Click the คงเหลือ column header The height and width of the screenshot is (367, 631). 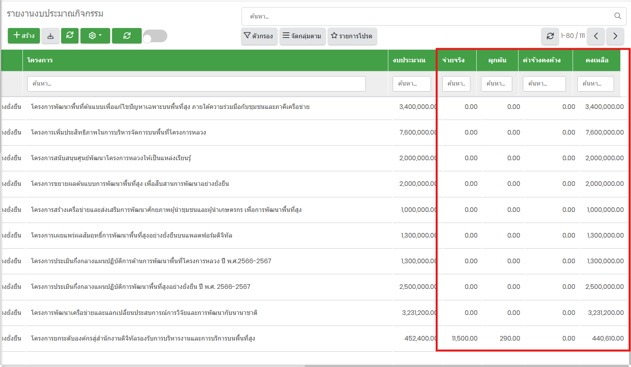point(597,60)
